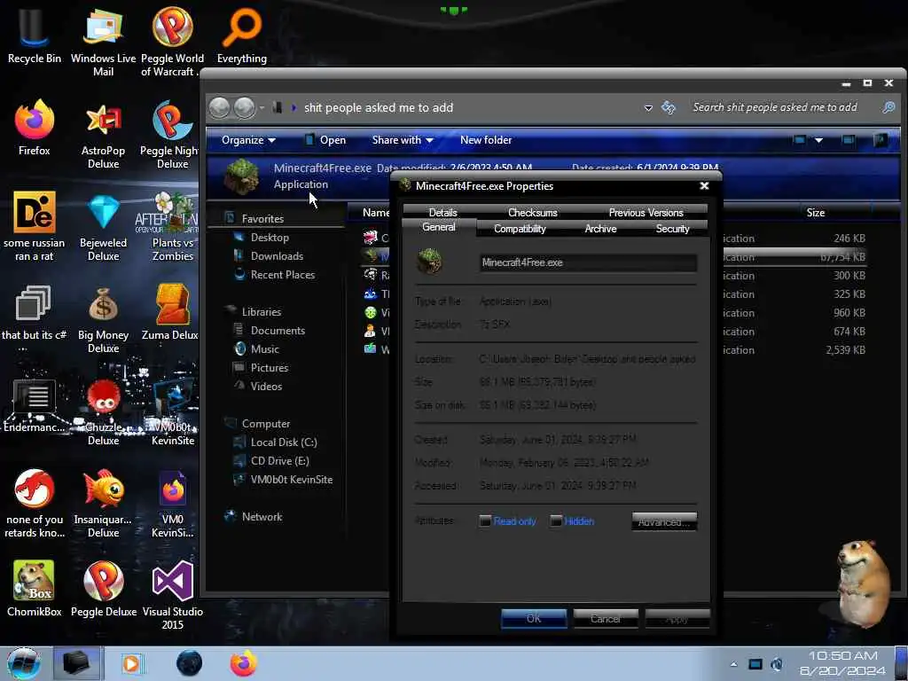The height and width of the screenshot is (681, 908).
Task: Launch ChomikBox from the desktop
Action: [x=35, y=589]
